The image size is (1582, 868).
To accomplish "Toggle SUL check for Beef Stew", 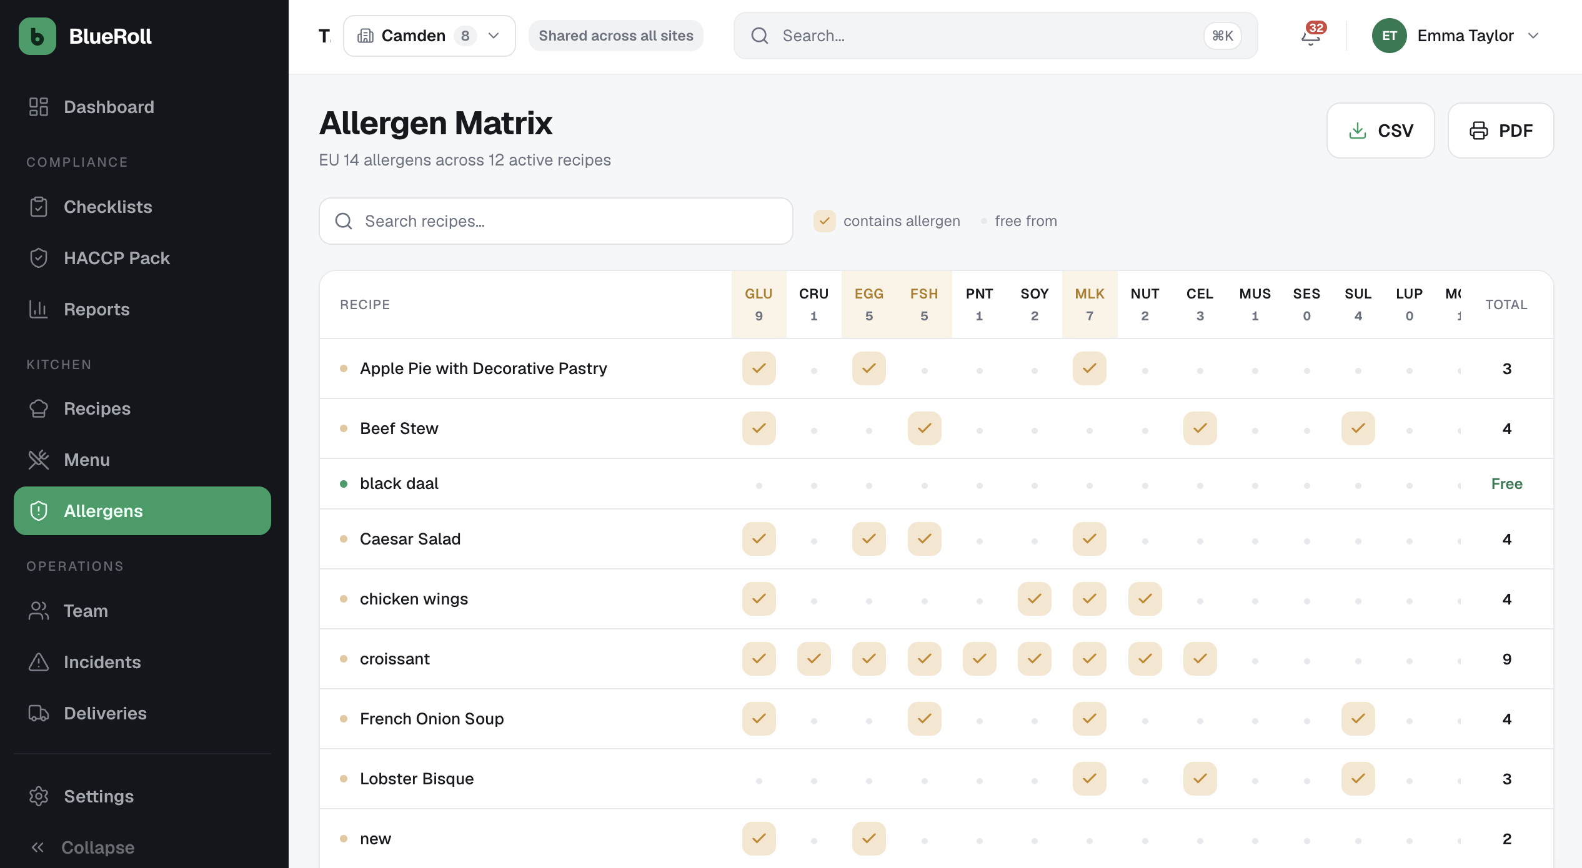I will 1358,428.
